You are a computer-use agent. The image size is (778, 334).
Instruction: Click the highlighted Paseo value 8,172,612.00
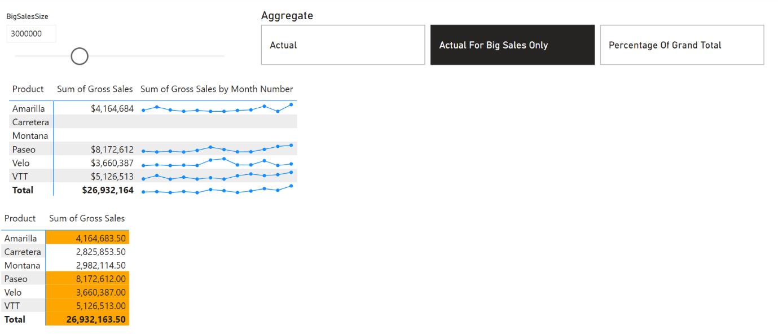pos(100,279)
